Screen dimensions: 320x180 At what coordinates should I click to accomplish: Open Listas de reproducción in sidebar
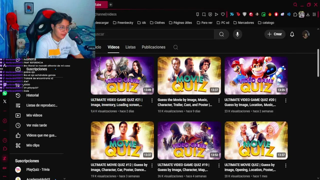point(36,105)
